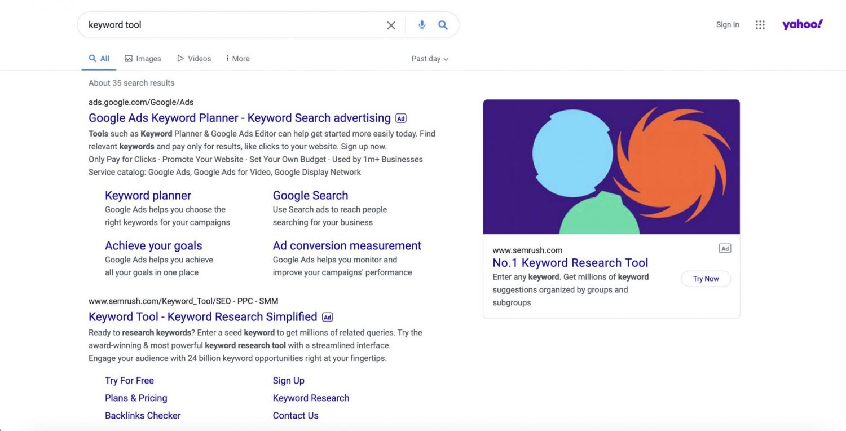Click www.semrush.com in the side card

(x=527, y=250)
